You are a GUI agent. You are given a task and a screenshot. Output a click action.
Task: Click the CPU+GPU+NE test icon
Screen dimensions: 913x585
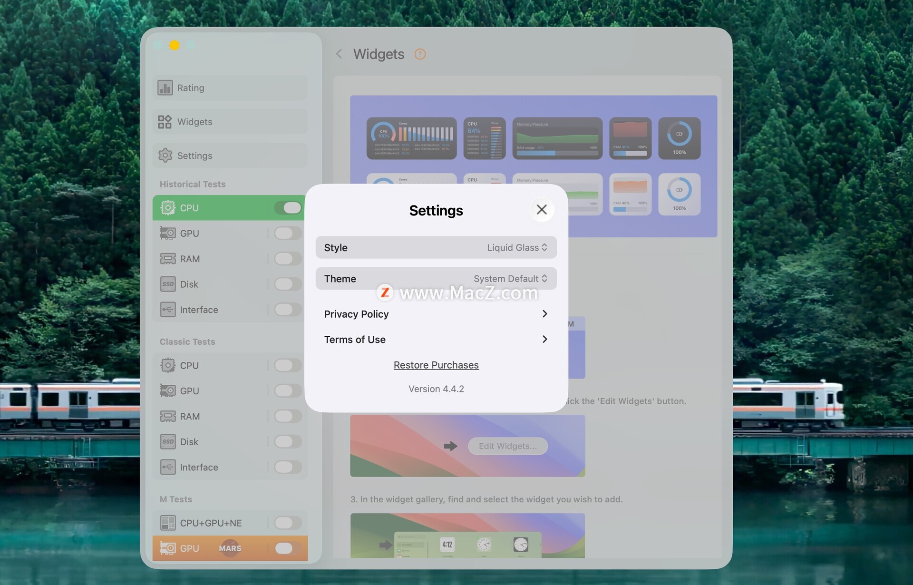[168, 523]
